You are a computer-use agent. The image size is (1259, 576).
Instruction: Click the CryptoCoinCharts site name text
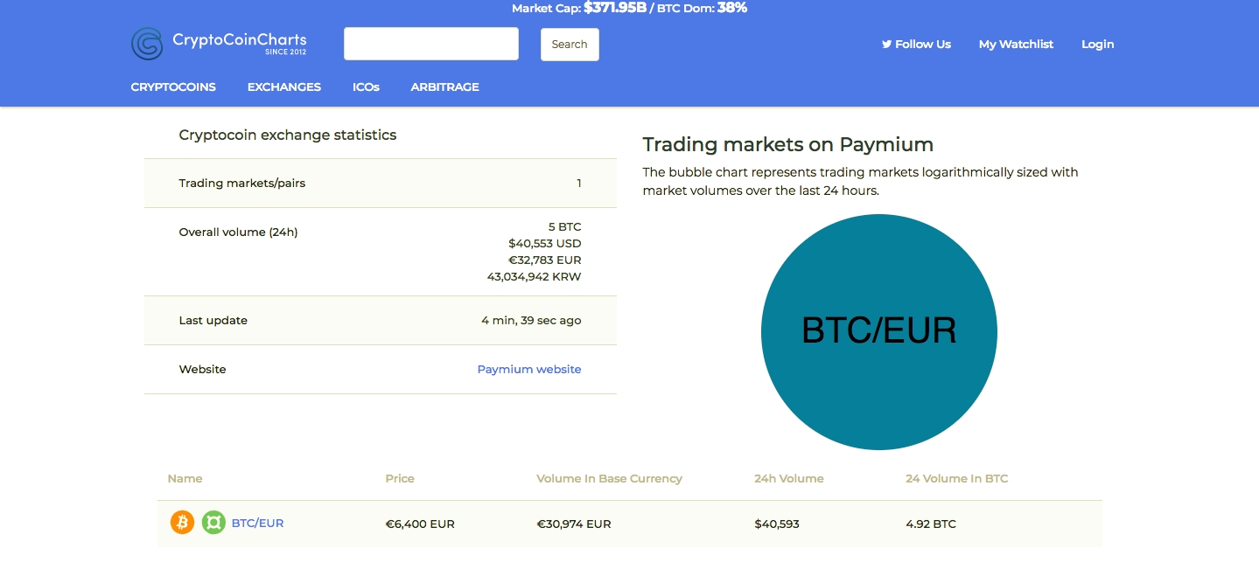pos(240,39)
